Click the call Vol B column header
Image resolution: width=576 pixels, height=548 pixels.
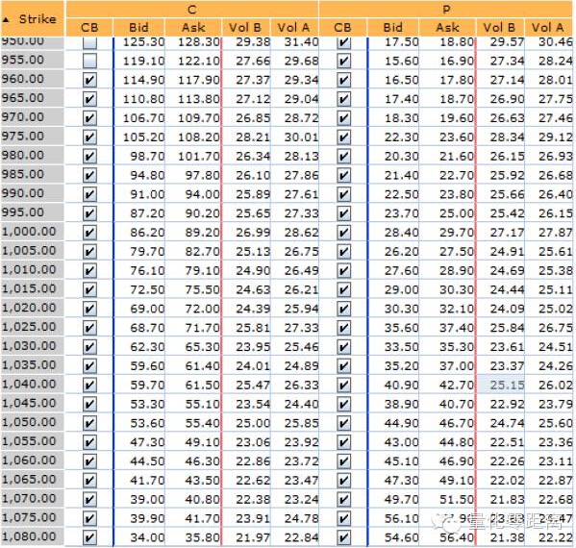click(x=245, y=28)
